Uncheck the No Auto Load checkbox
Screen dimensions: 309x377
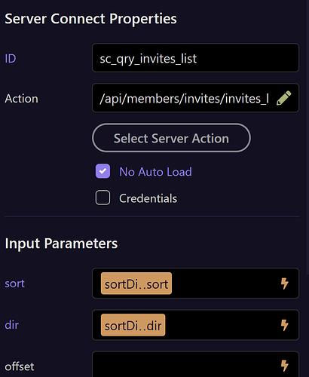click(x=102, y=171)
